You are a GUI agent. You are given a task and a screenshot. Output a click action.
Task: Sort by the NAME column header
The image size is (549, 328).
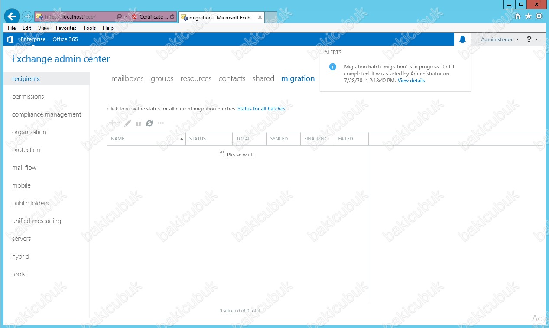click(146, 139)
